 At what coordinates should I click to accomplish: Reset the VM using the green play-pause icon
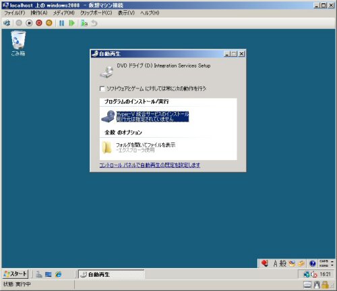(71, 23)
